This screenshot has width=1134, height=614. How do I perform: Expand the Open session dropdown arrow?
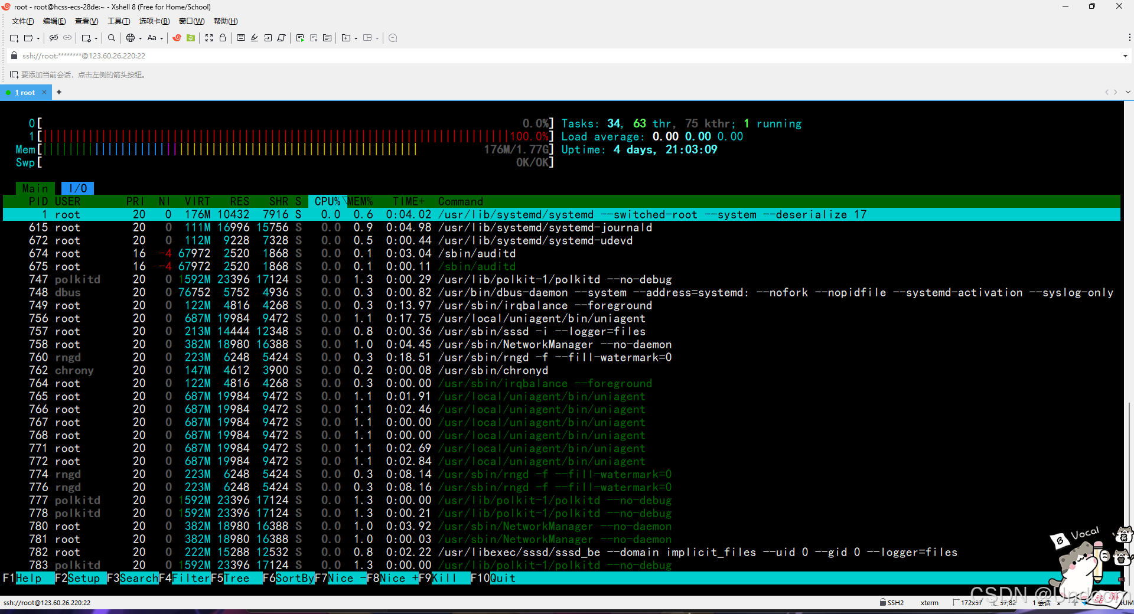tap(38, 38)
